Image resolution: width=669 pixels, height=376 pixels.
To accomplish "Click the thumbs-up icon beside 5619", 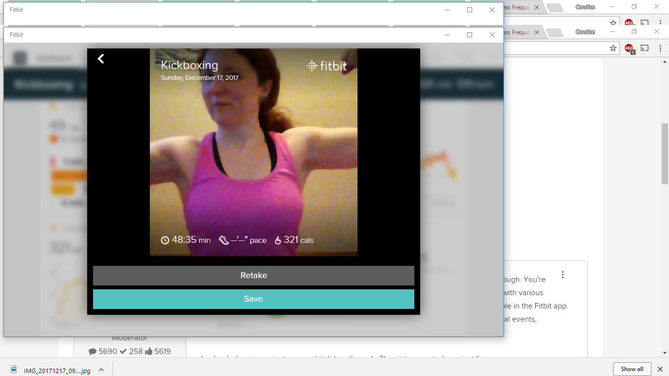I will pos(148,351).
